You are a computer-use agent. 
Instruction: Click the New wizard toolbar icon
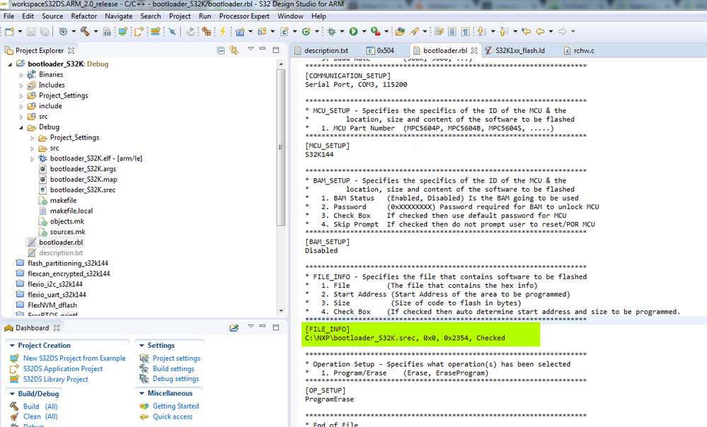(x=9, y=32)
